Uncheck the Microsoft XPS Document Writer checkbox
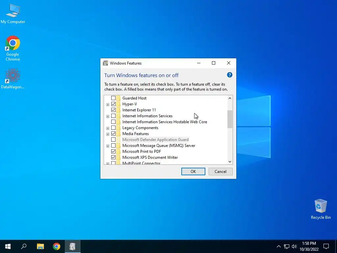The width and height of the screenshot is (337, 253). point(113,157)
